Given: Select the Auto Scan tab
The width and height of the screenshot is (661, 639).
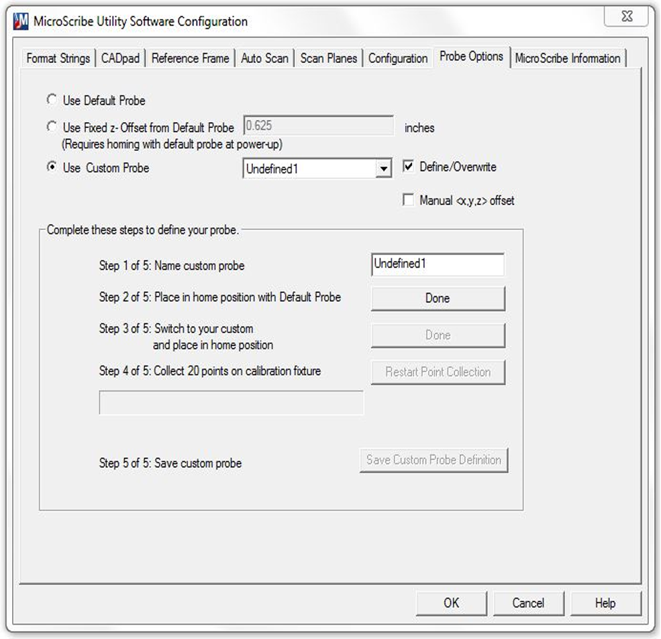Looking at the screenshot, I should (x=265, y=58).
